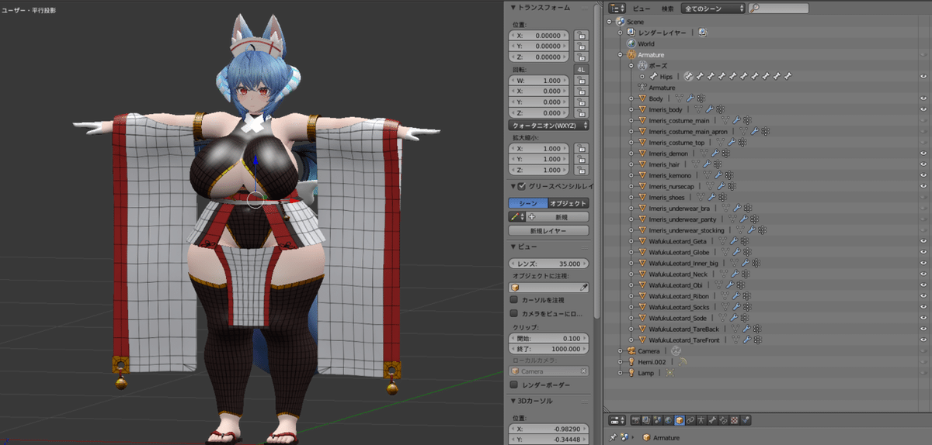Image resolution: width=932 pixels, height=445 pixels.
Task: Toggle visibility of the Body object
Action: click(923, 98)
